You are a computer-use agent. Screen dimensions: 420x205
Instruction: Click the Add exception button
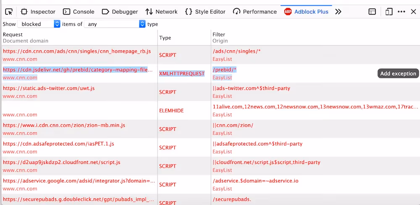click(398, 74)
